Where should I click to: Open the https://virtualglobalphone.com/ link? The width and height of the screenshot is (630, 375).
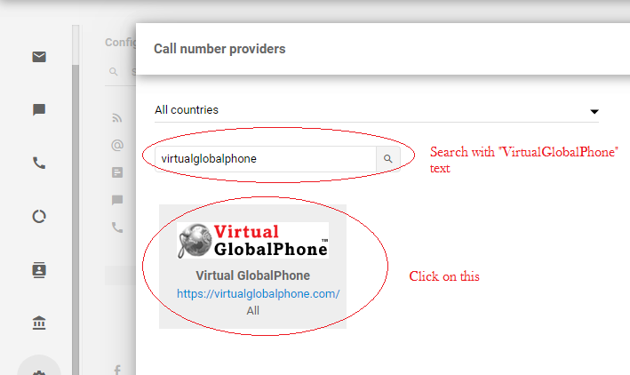258,294
